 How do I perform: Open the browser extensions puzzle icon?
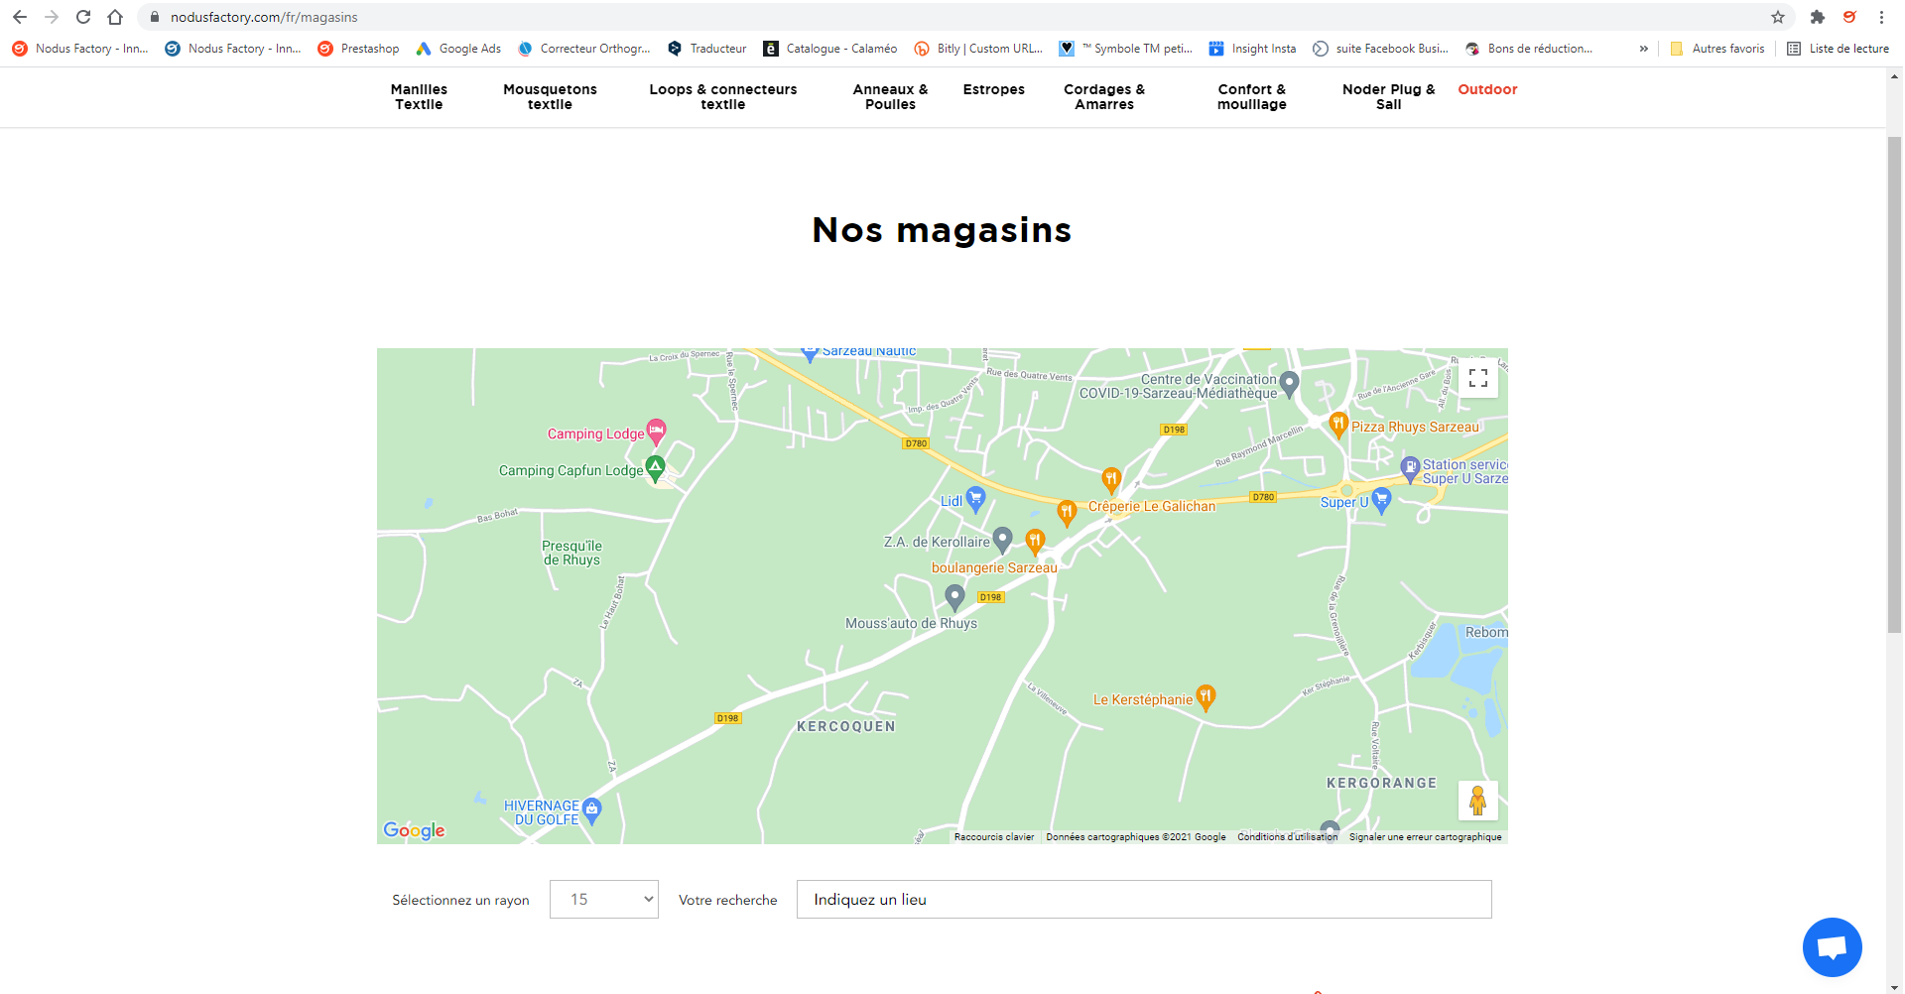tap(1818, 17)
